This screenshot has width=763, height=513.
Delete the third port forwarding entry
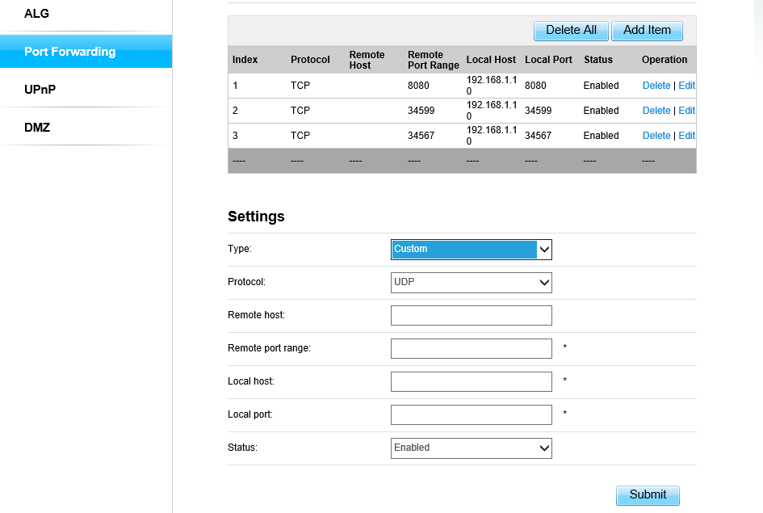[x=656, y=135]
